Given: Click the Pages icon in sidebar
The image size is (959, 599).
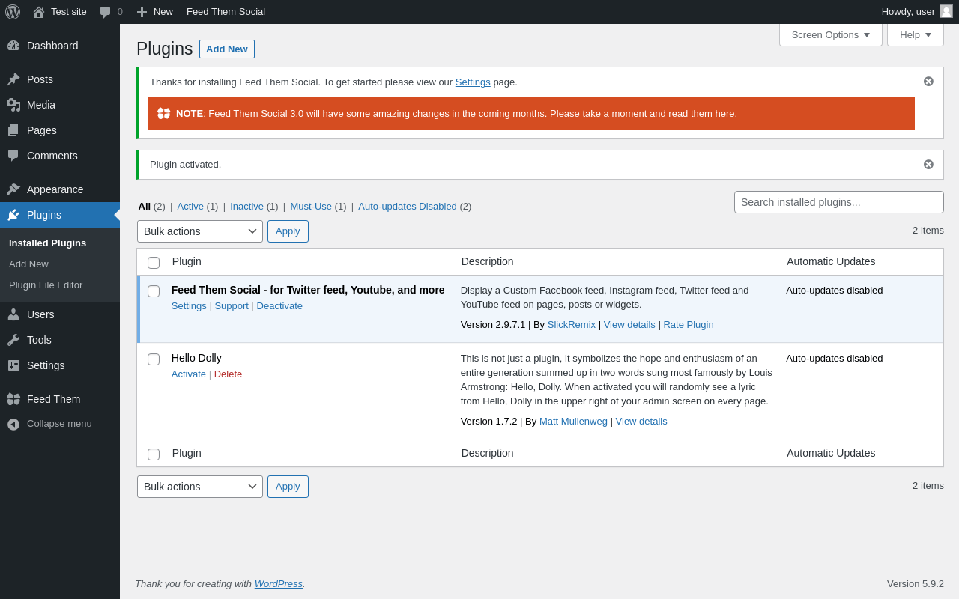Looking at the screenshot, I should pyautogui.click(x=13, y=130).
